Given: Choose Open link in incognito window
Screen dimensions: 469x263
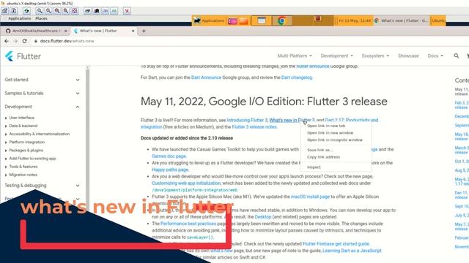Looking at the screenshot, I should 336,140.
